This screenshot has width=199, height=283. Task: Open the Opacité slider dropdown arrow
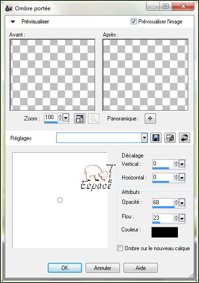[182, 203]
